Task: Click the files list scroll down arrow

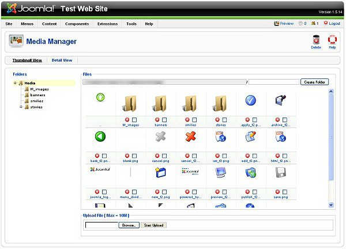Action: (331, 205)
